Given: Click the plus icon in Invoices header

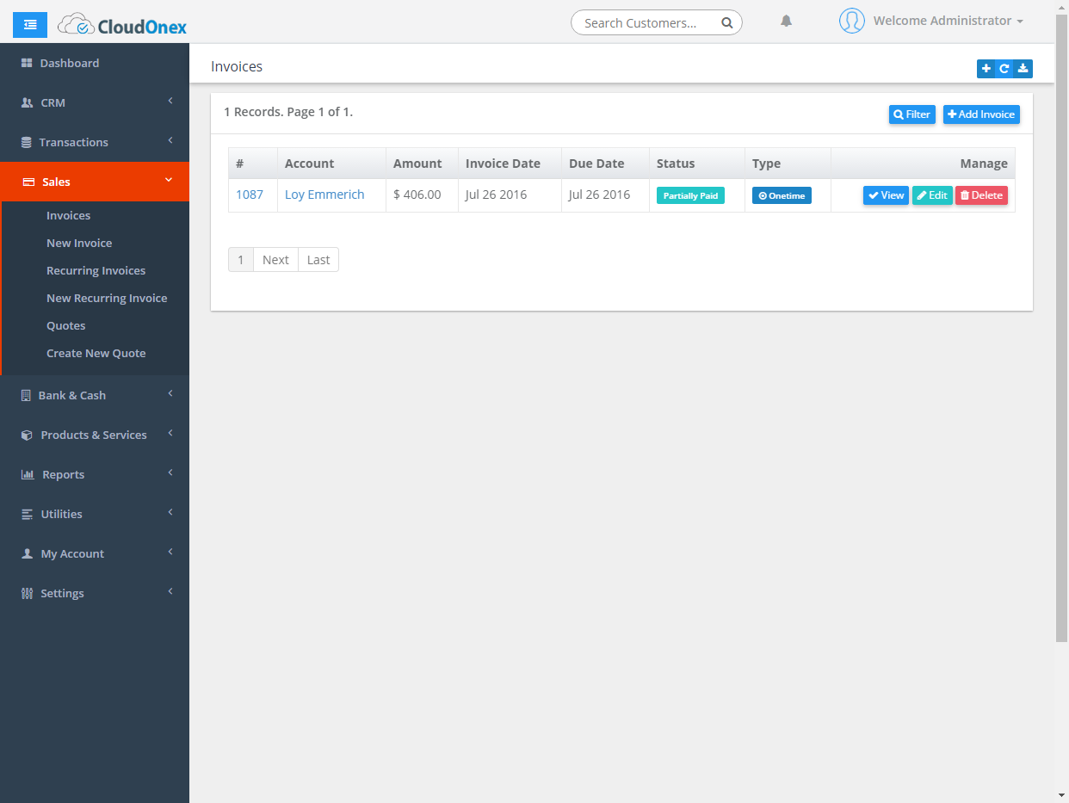Looking at the screenshot, I should tap(986, 69).
